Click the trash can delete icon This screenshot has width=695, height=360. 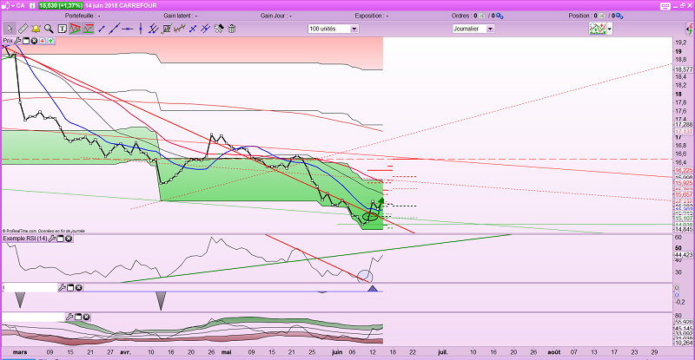click(x=231, y=29)
